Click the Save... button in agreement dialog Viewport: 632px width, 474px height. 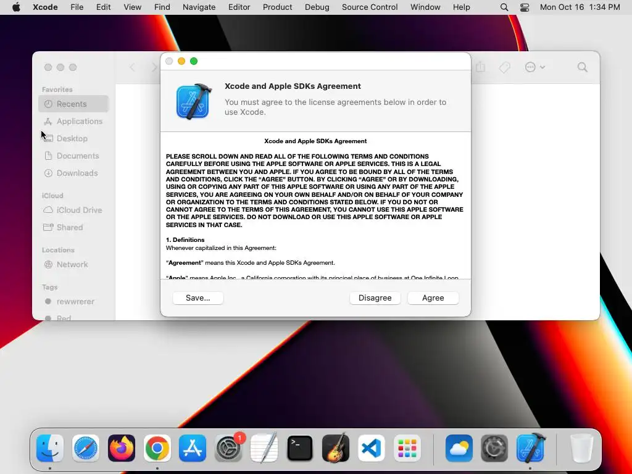tap(198, 298)
